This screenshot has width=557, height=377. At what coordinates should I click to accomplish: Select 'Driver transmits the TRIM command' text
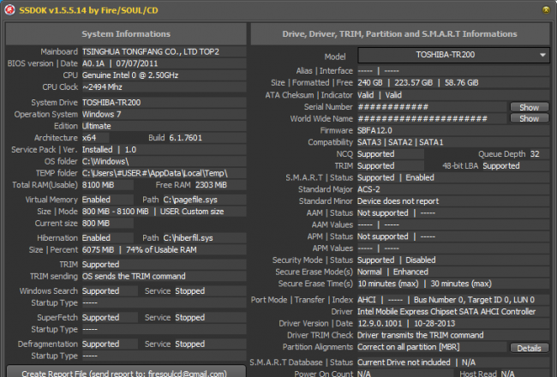(420, 335)
